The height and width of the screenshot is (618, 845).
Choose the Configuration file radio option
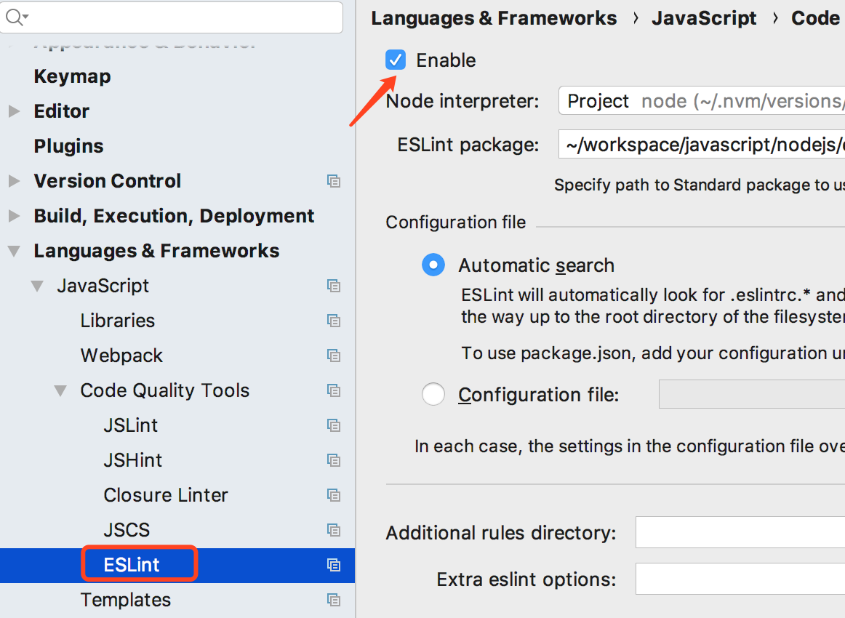pyautogui.click(x=433, y=395)
